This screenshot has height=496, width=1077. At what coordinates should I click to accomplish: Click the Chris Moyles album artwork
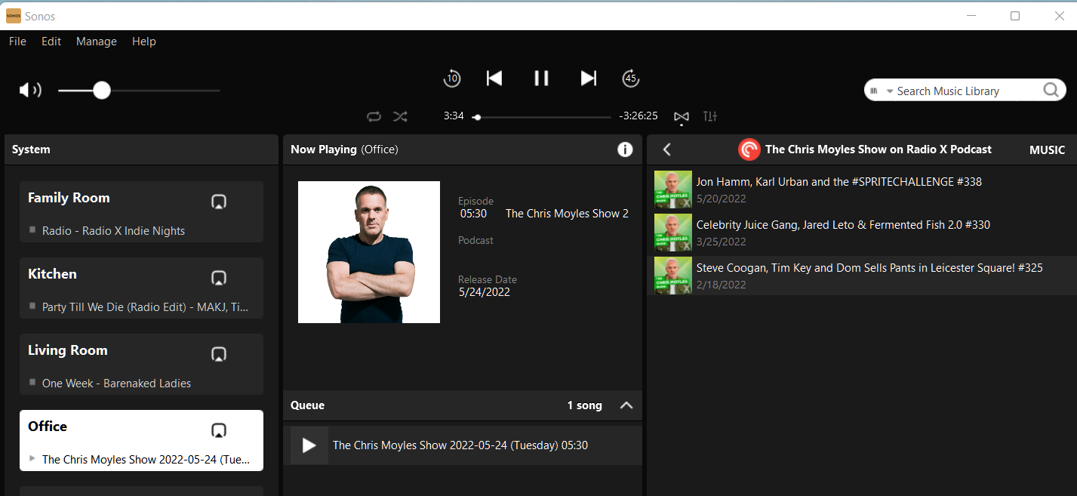369,252
